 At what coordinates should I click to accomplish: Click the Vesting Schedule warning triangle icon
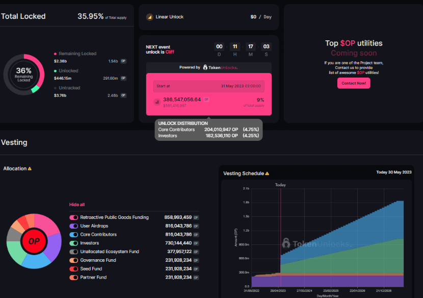pos(267,174)
